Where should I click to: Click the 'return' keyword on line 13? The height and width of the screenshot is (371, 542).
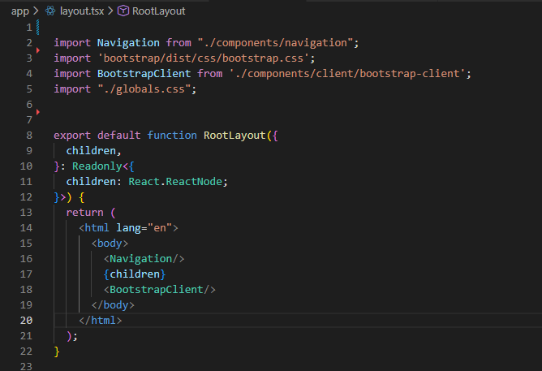[84, 213]
